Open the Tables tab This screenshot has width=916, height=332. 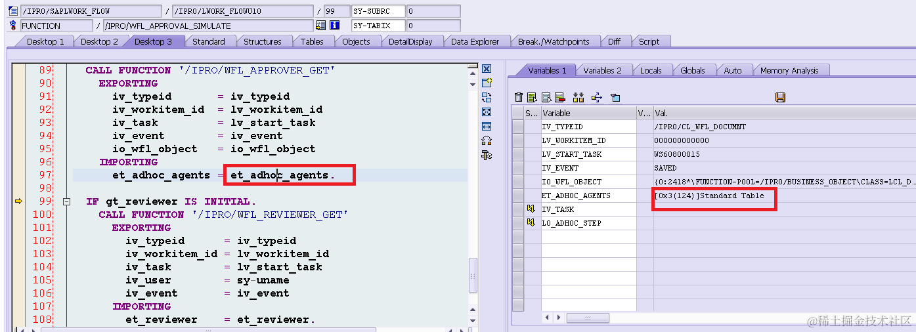tap(312, 41)
